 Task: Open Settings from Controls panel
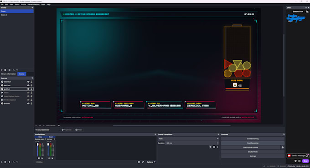[x=253, y=156]
